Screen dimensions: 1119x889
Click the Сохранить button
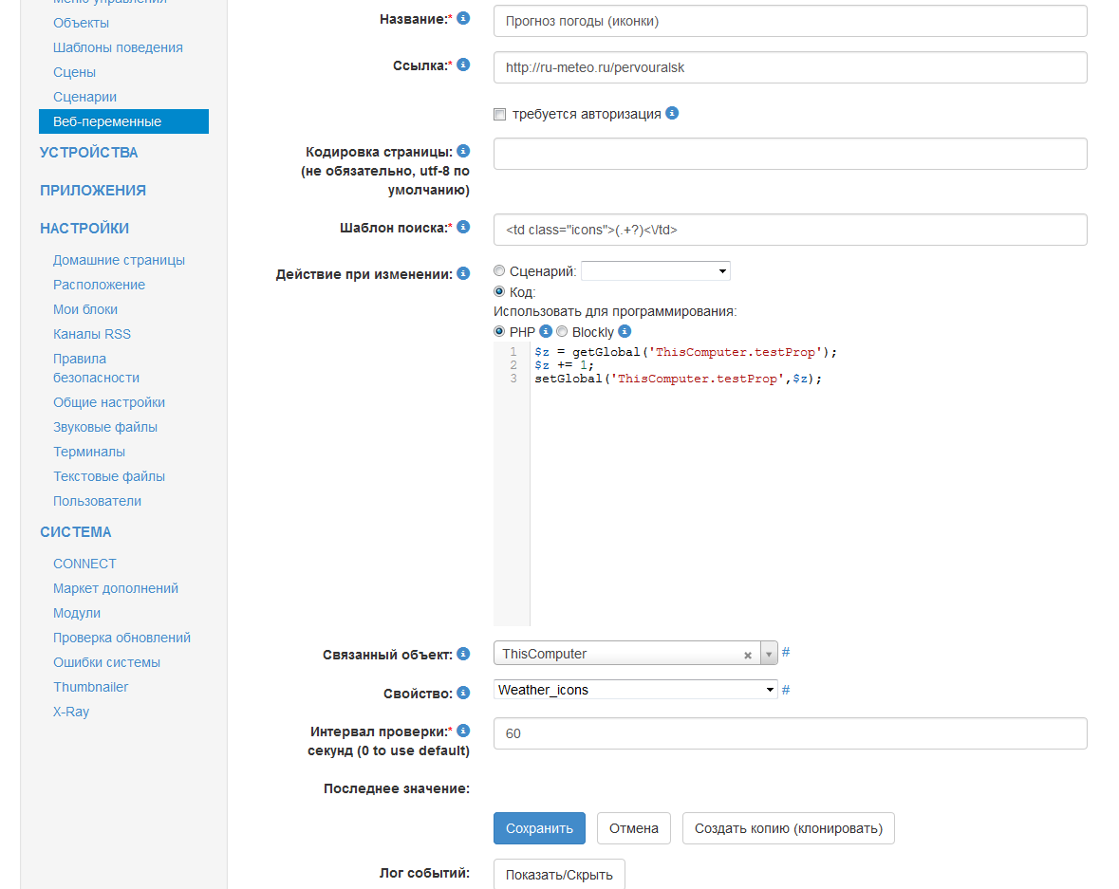[539, 828]
